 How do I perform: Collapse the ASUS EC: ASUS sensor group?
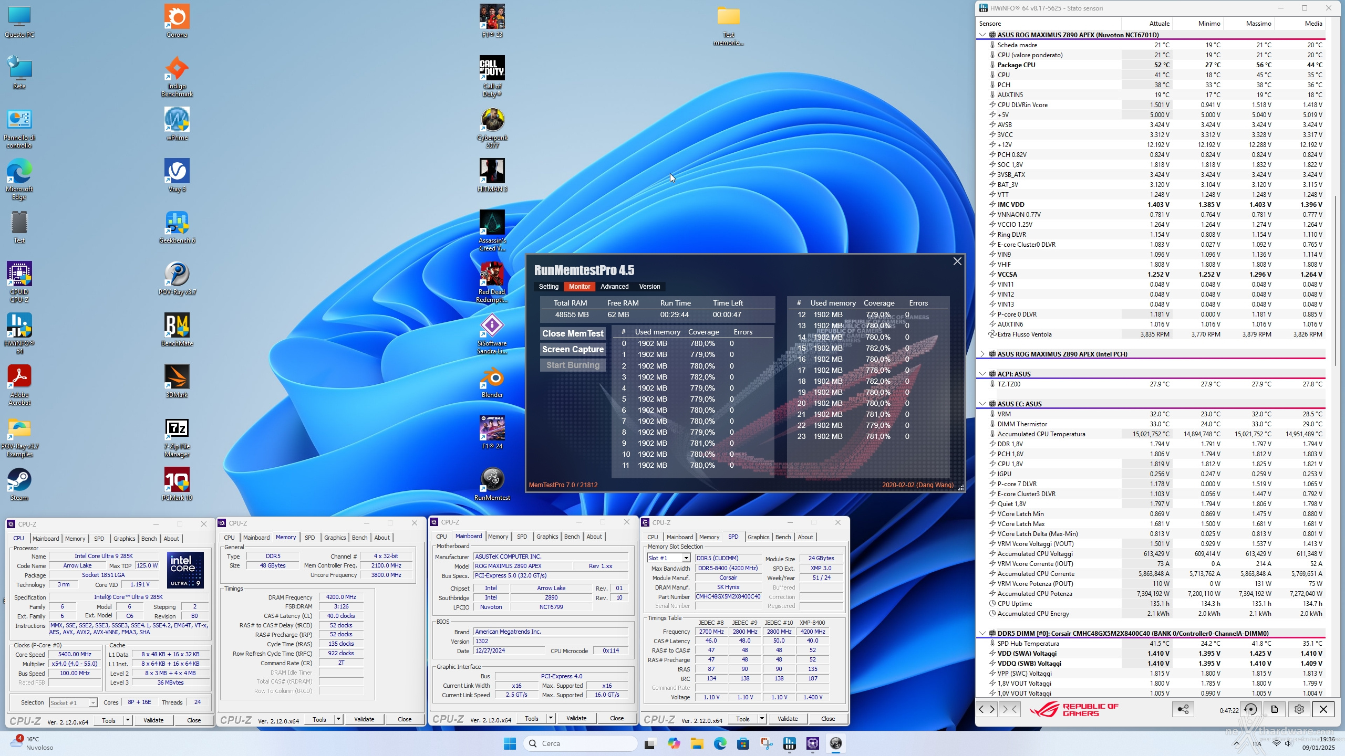(x=982, y=404)
